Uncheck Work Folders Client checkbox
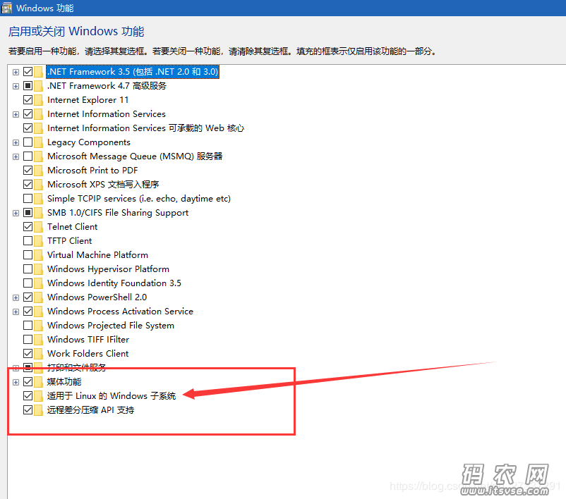566x499 pixels. click(28, 353)
